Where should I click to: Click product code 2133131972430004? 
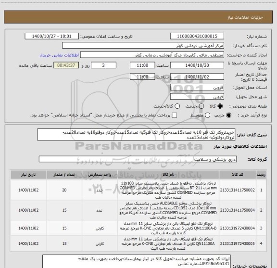(237, 228)
